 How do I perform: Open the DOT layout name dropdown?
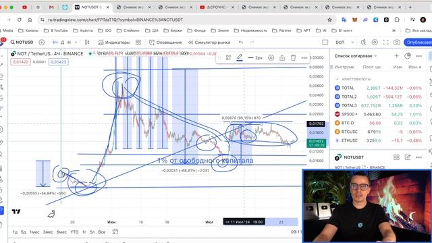pyautogui.click(x=344, y=42)
